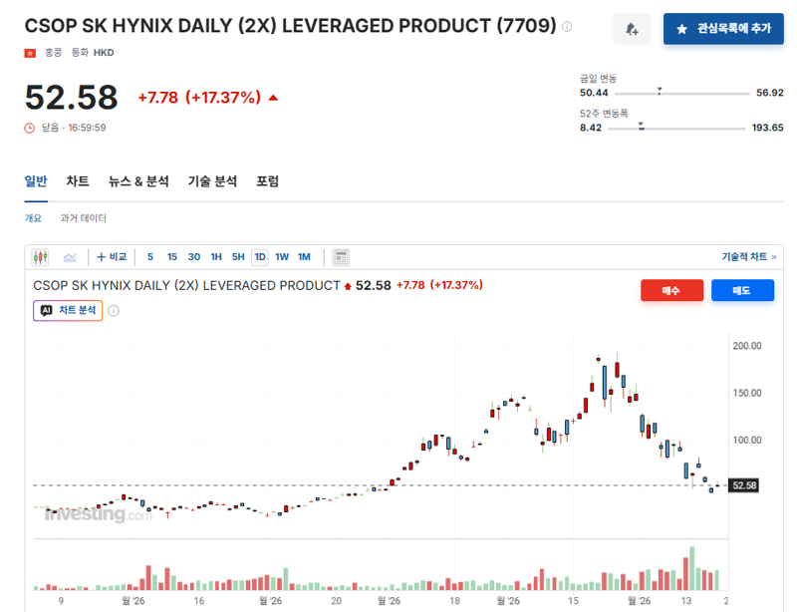Open the 기술적 차트 » link
Screen dimensions: 797x612
749,257
